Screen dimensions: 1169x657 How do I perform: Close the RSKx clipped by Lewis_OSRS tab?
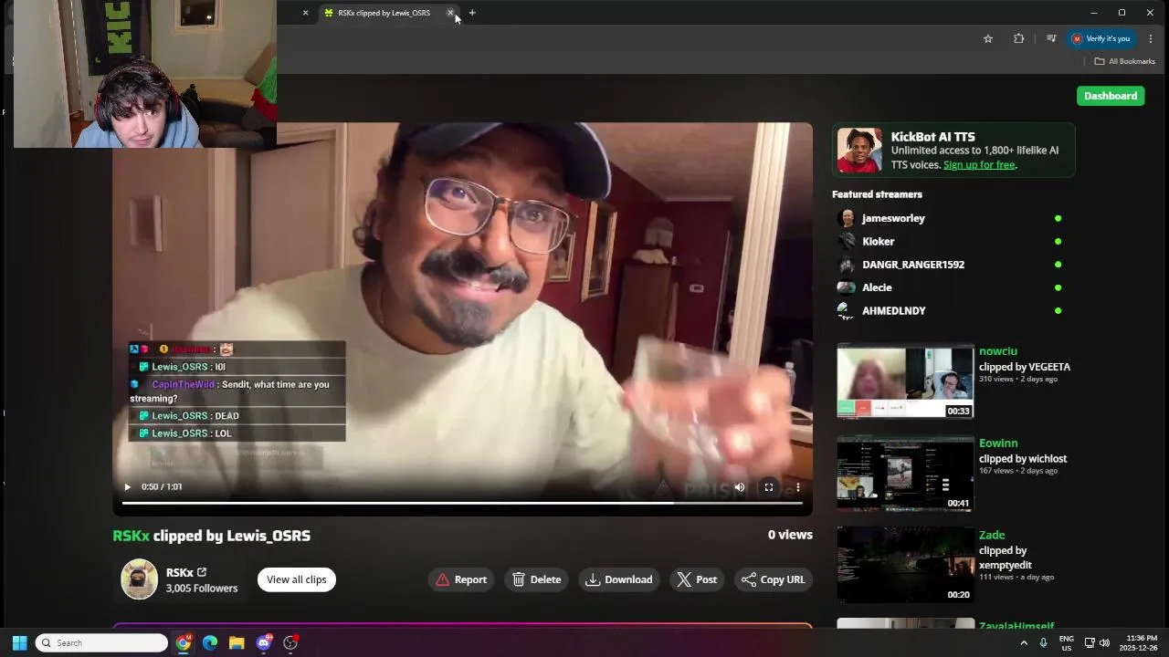pyautogui.click(x=450, y=13)
